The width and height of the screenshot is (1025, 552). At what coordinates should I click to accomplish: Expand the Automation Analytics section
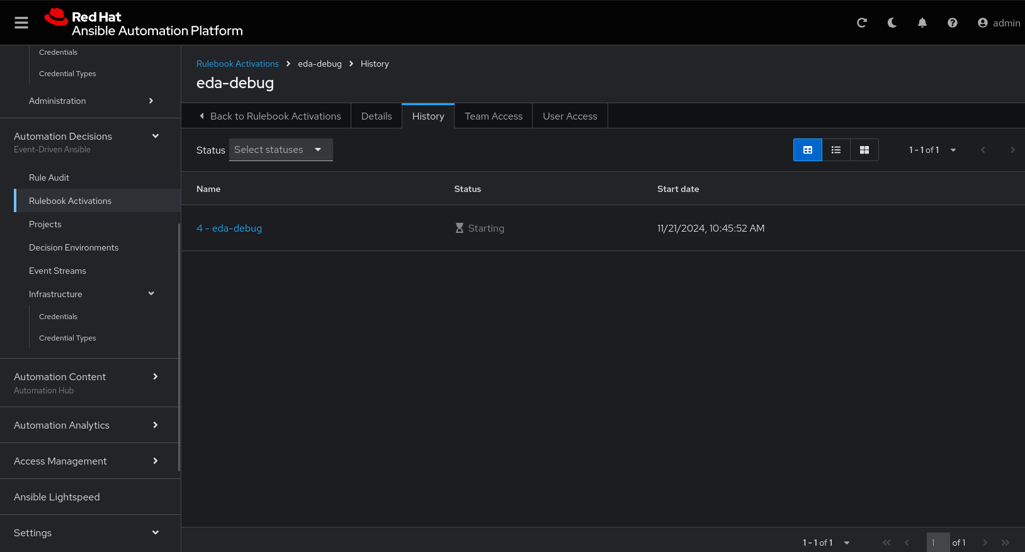[91, 425]
